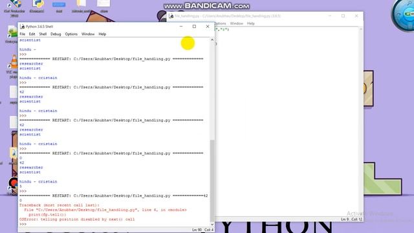Maximize the file_handling.py editor window
The width and height of the screenshot is (414, 233).
[x=343, y=16]
